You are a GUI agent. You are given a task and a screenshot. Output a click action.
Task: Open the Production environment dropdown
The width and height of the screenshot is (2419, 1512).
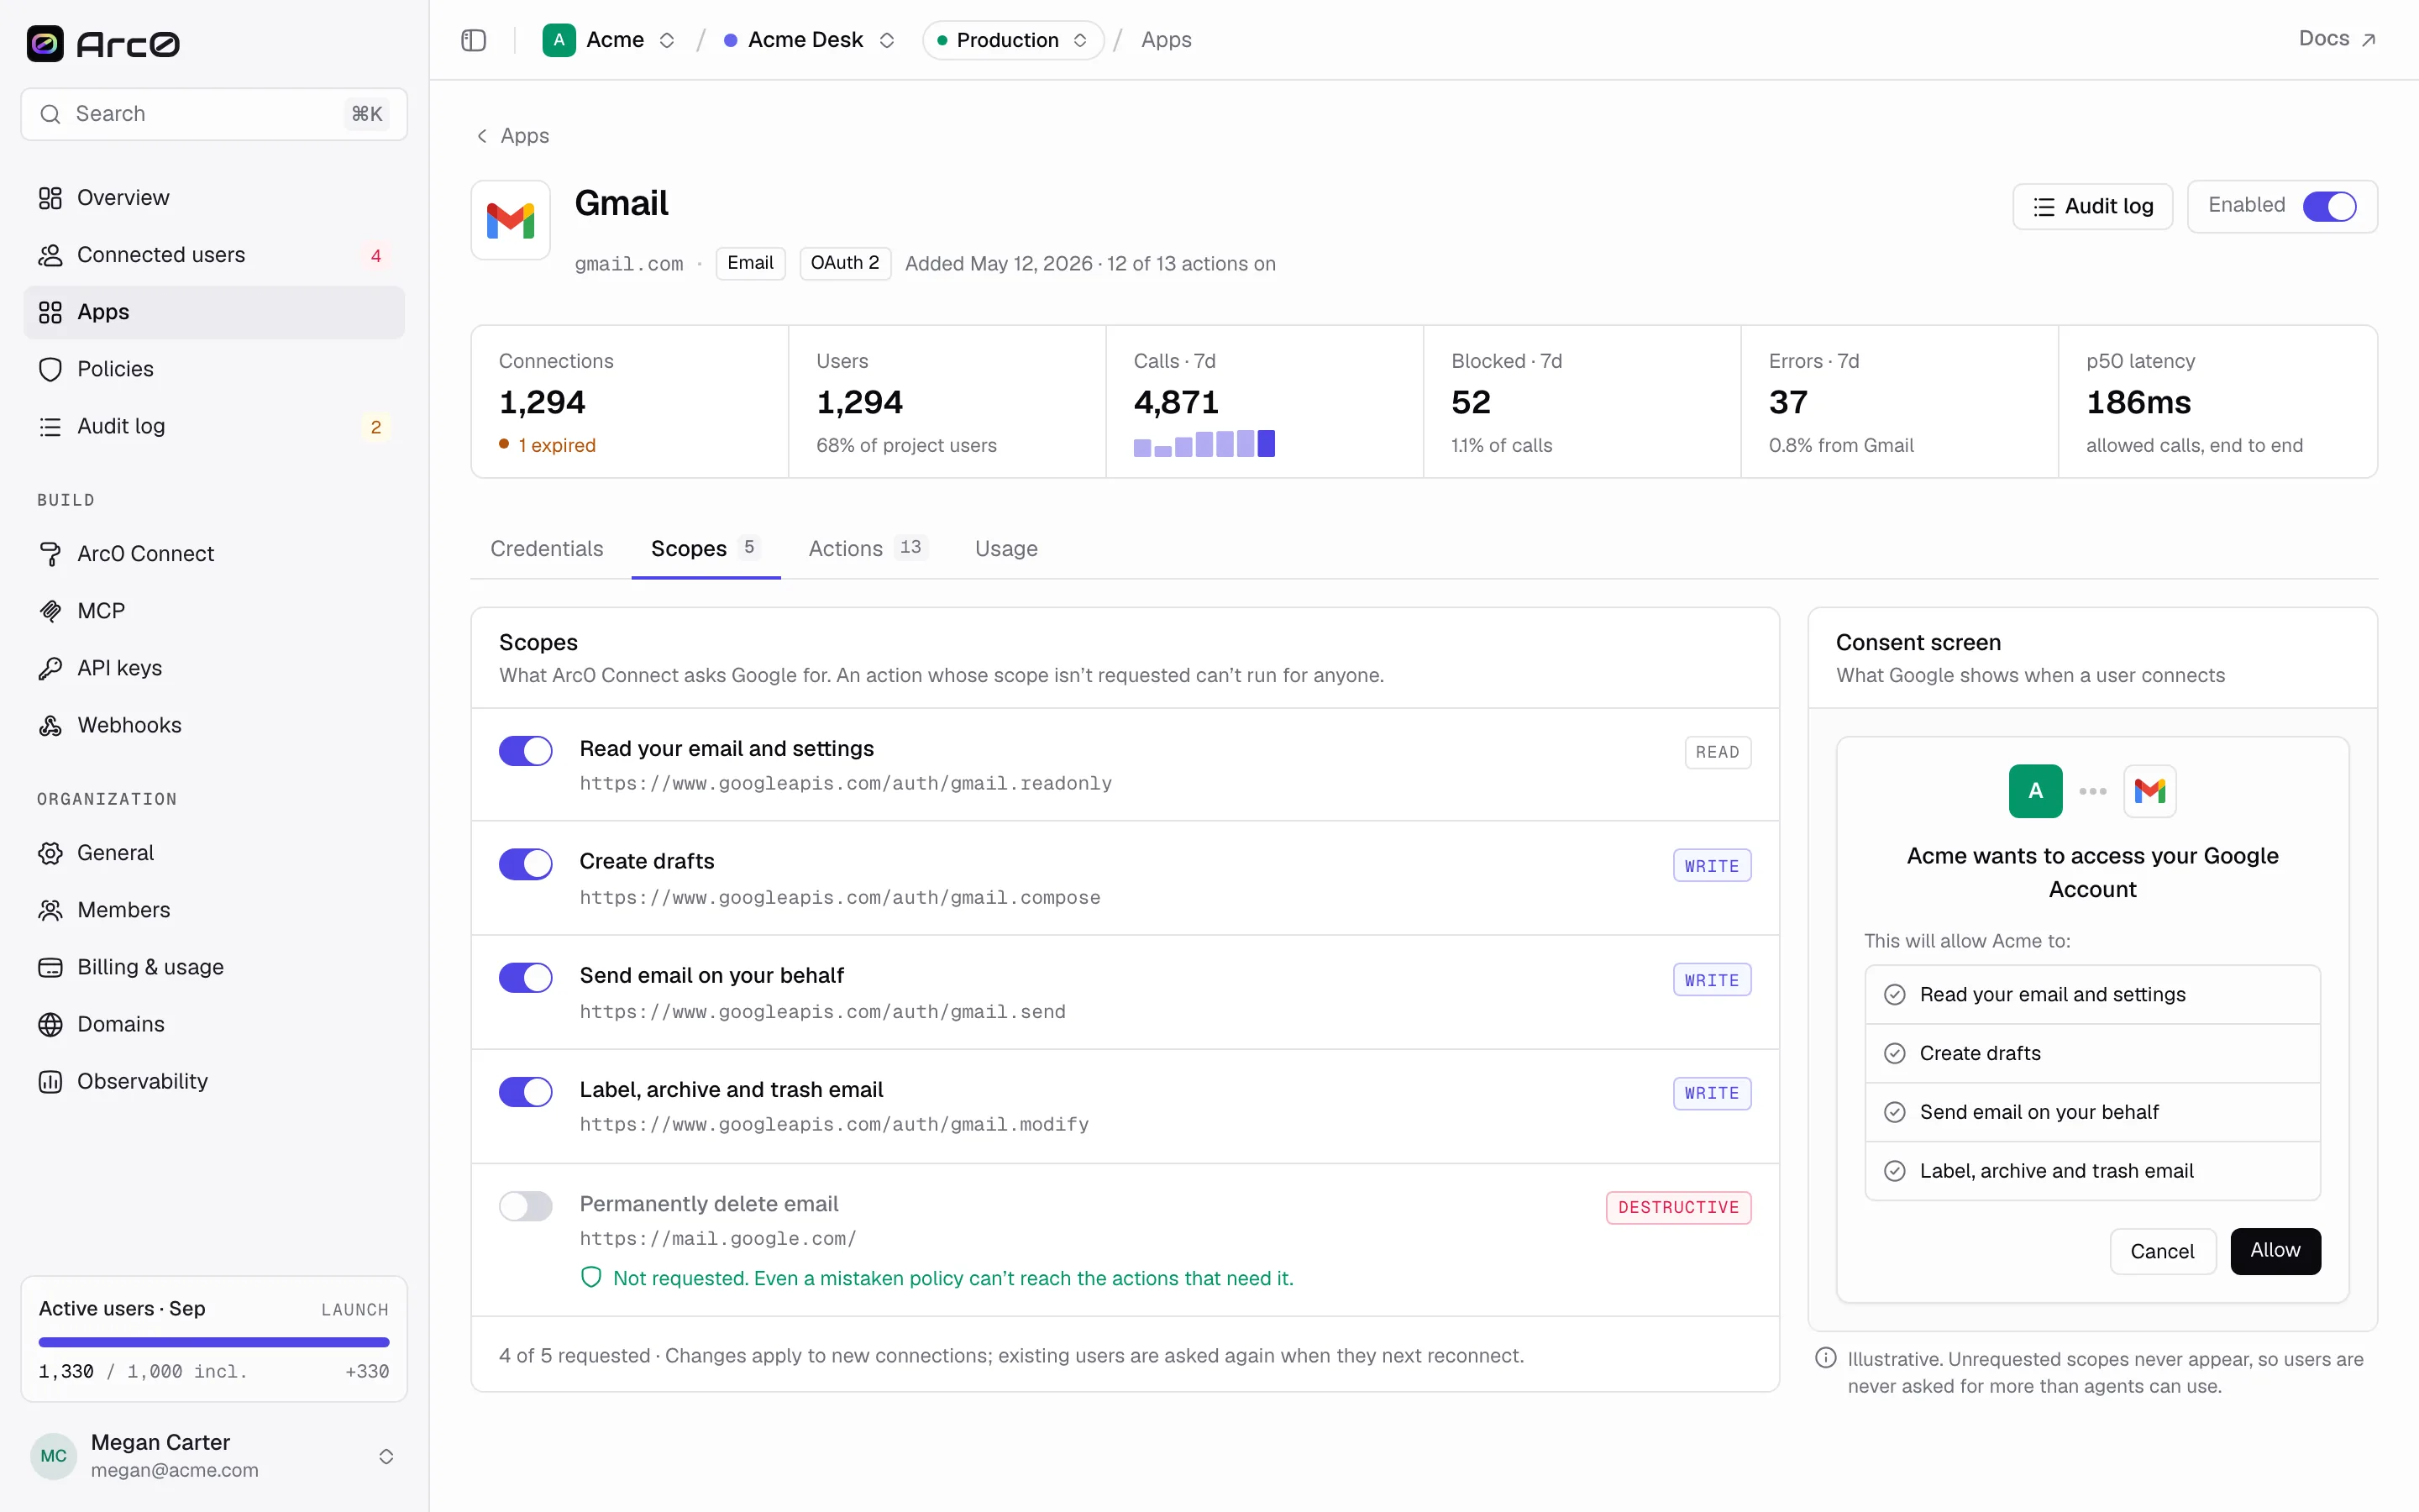[x=1013, y=40]
